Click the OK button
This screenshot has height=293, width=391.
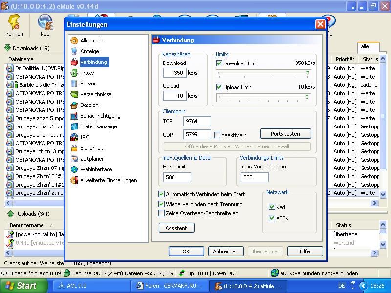186,251
